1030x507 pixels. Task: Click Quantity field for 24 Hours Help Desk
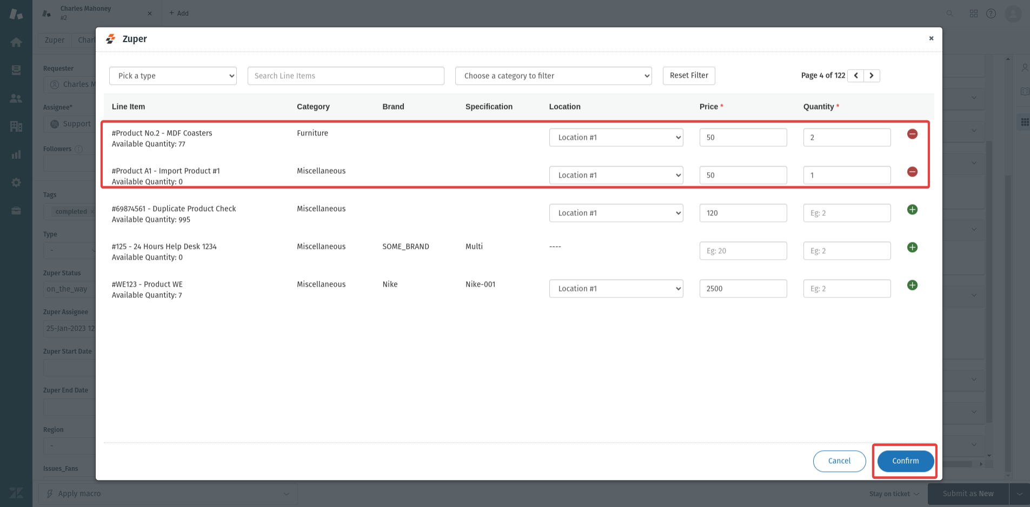pos(847,251)
